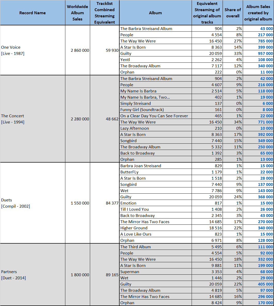Click album sales value 957 000

pyautogui.click(x=258, y=54)
